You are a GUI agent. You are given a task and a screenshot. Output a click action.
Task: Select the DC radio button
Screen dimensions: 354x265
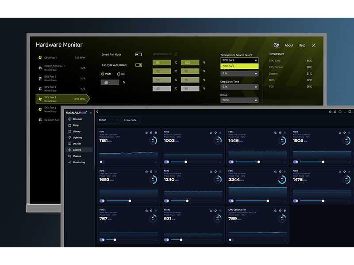pyautogui.click(x=119, y=74)
